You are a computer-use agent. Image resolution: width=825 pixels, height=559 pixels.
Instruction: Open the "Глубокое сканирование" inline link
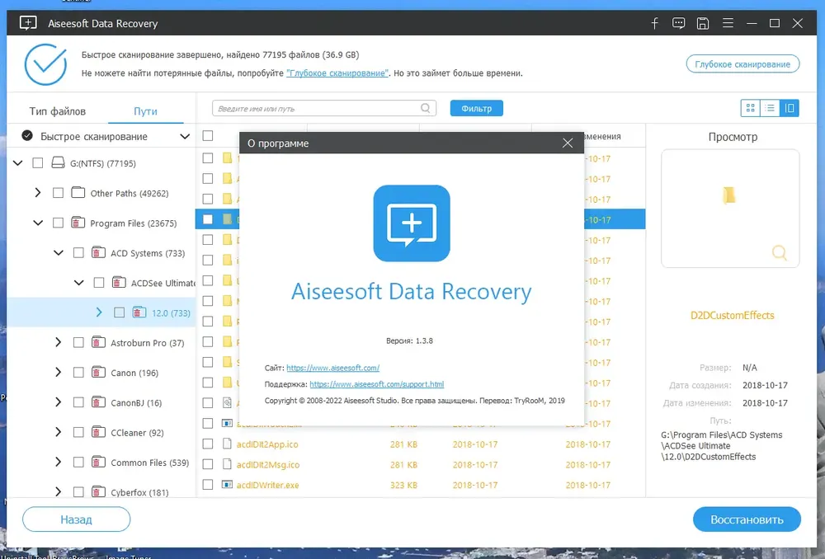(x=337, y=73)
